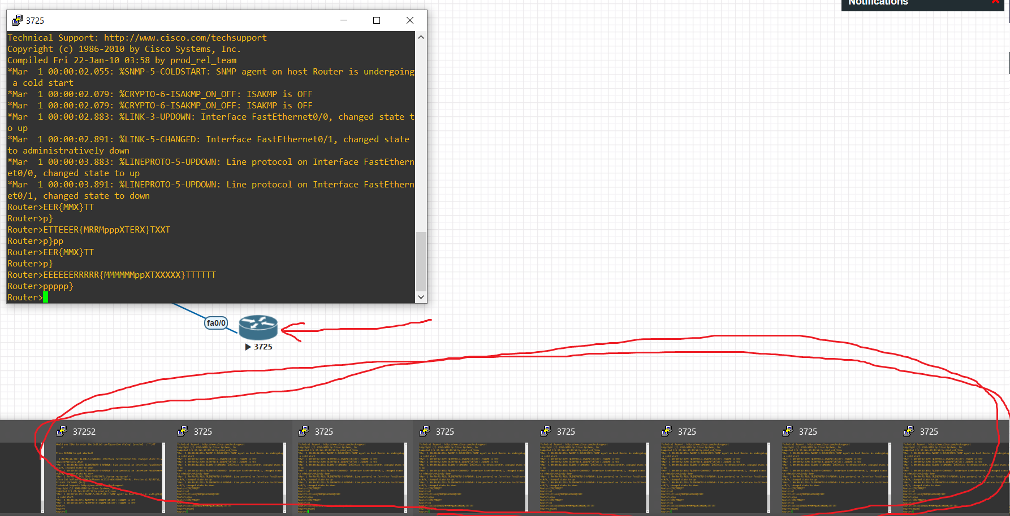Minimize the 3725 console window
This screenshot has width=1010, height=516.
[343, 20]
